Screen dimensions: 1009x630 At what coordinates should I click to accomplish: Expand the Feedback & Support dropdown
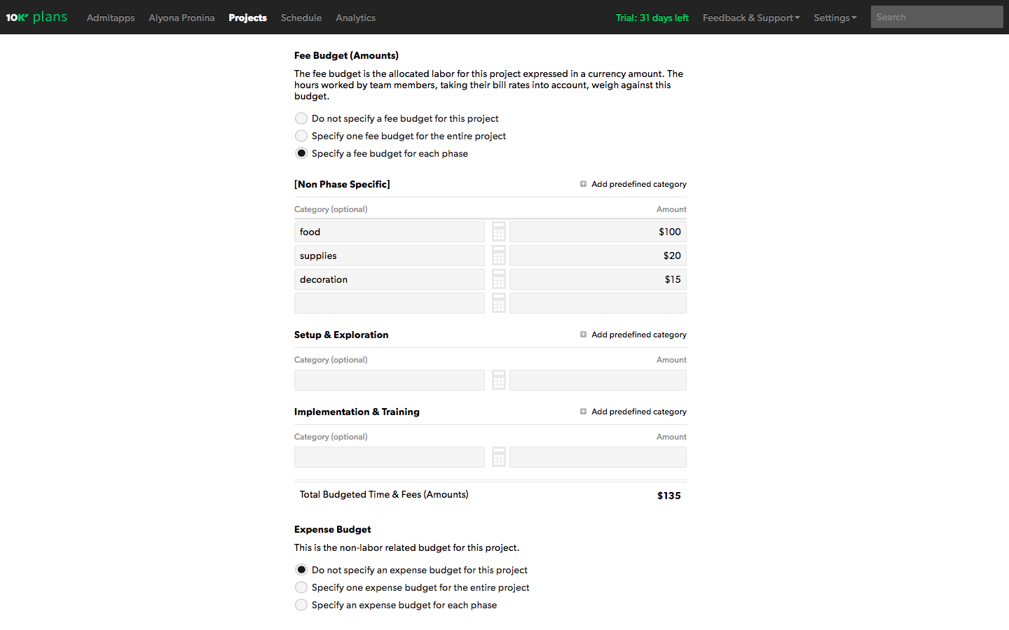pyautogui.click(x=750, y=17)
